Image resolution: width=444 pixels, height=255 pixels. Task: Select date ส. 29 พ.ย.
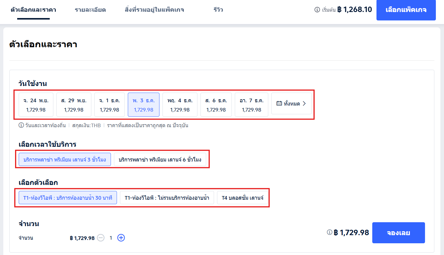(x=74, y=105)
